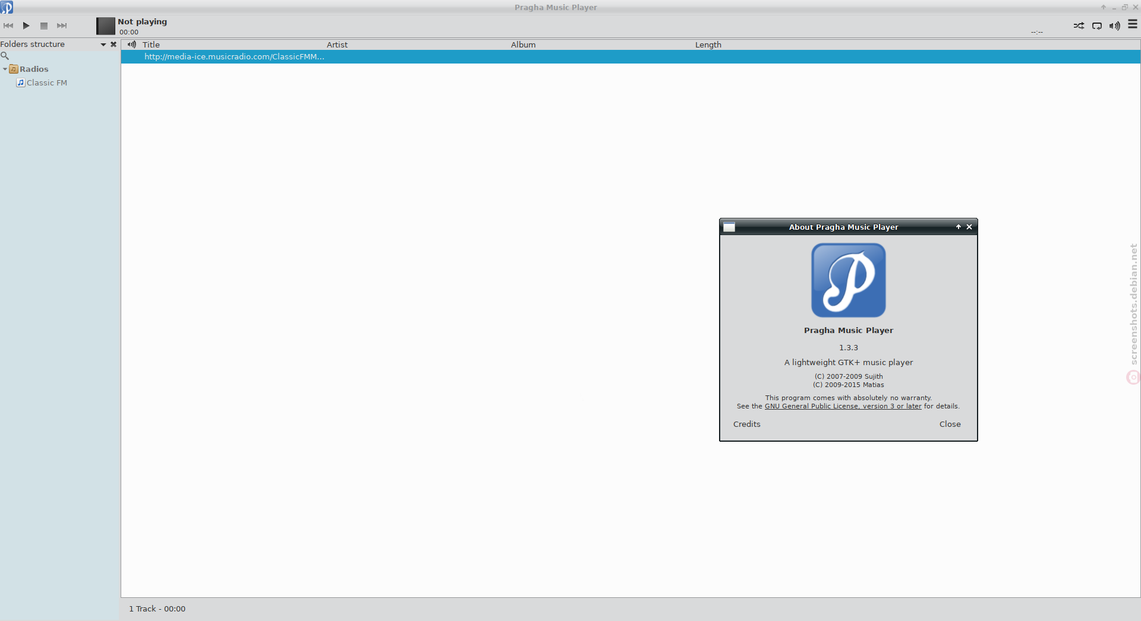Close About dialog with title bar X
Viewport: 1141px width, 621px height.
point(969,227)
